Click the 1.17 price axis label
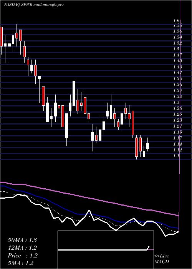Screen dimensions: 192x269 (x=177, y=138)
